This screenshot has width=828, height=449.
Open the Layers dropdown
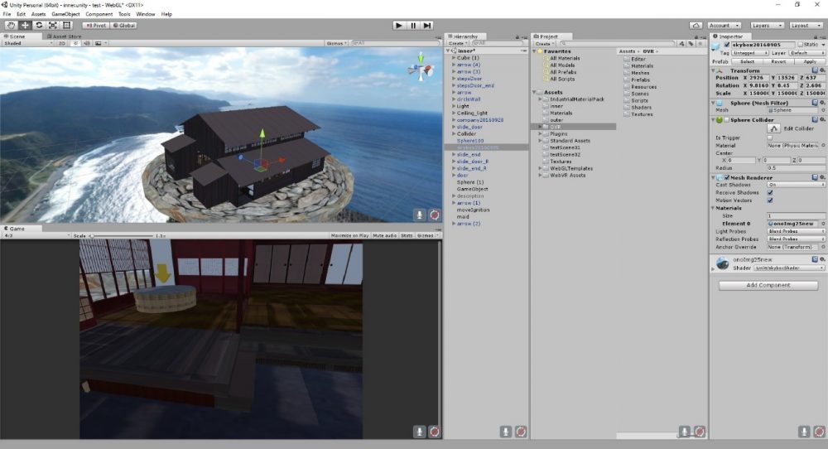(767, 26)
